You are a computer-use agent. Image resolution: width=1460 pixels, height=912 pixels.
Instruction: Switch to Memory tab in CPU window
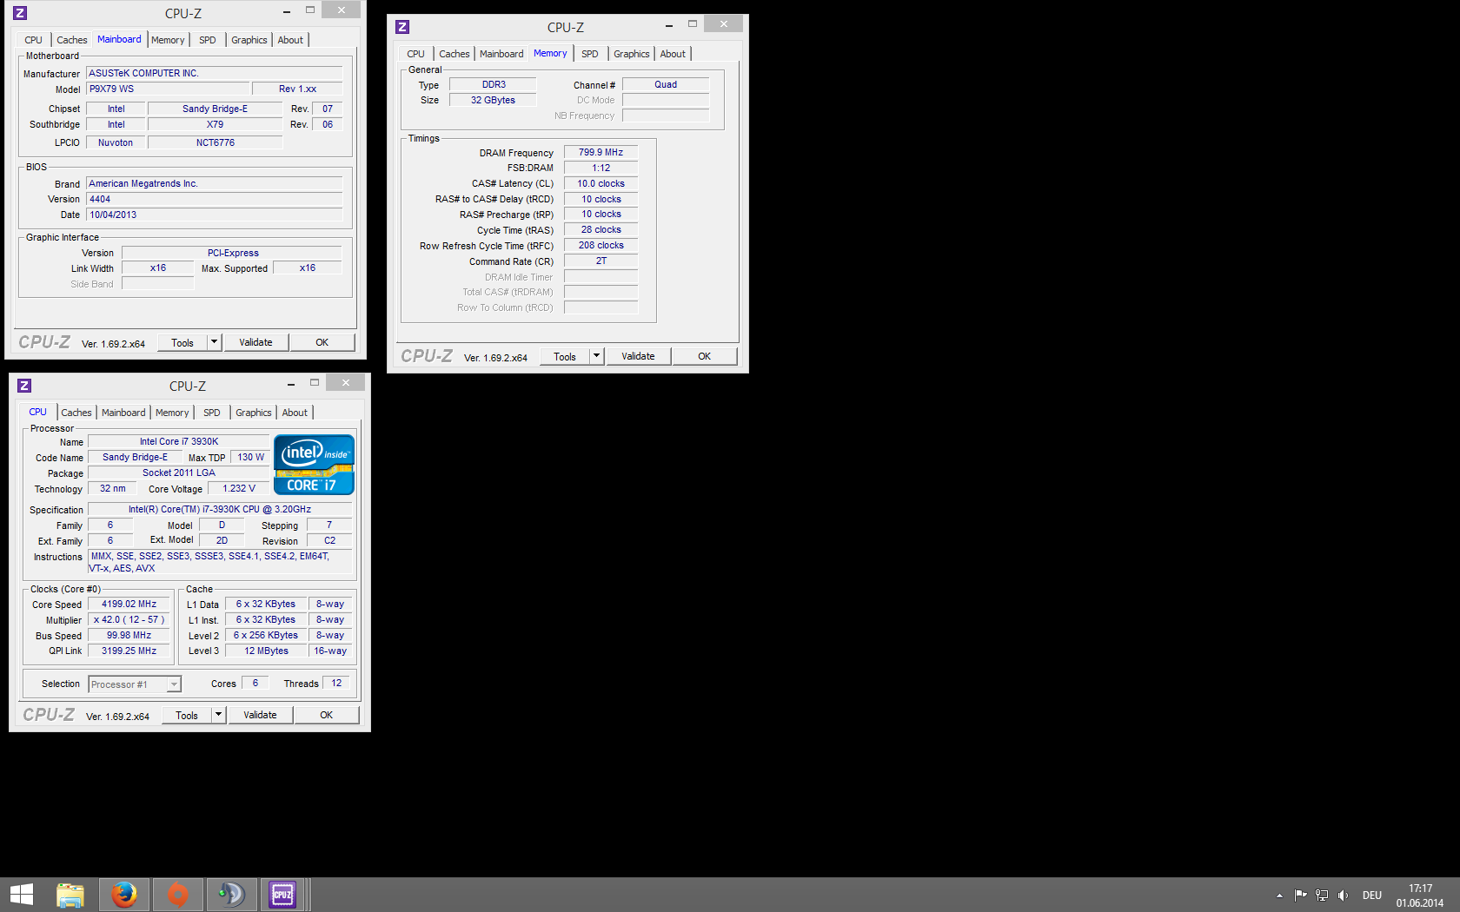click(172, 413)
